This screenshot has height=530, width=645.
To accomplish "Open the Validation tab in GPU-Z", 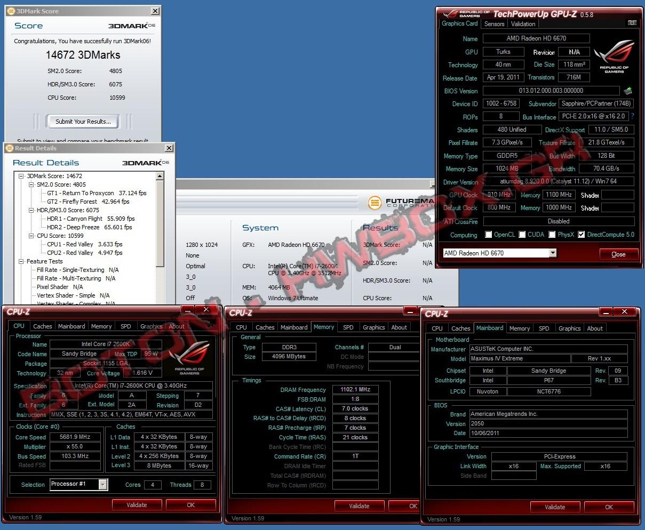I will [523, 24].
